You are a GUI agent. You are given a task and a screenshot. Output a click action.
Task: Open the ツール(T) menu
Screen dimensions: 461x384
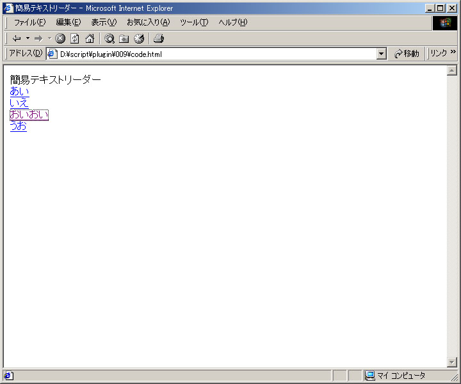pyautogui.click(x=194, y=22)
